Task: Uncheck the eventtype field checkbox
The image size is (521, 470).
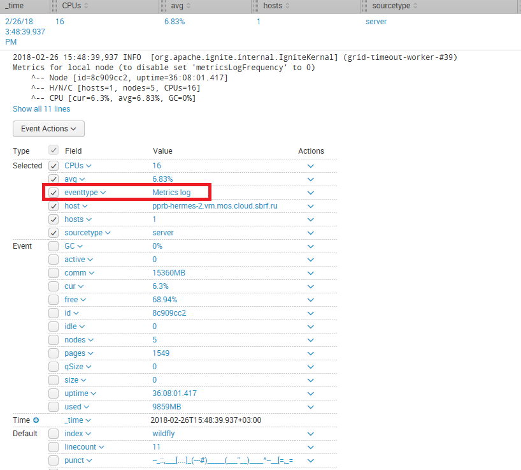Action: (x=54, y=193)
